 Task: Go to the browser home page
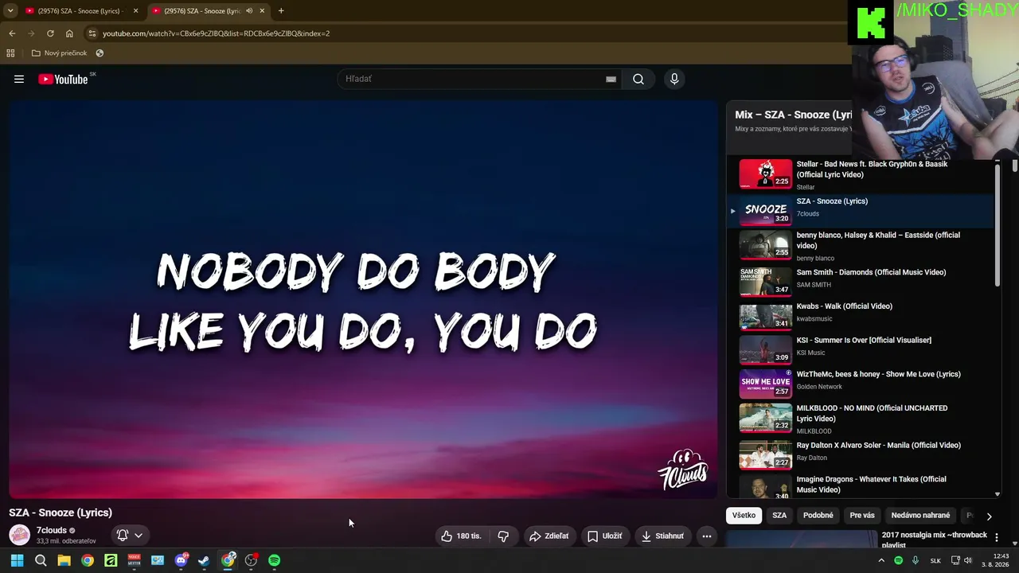click(x=69, y=33)
